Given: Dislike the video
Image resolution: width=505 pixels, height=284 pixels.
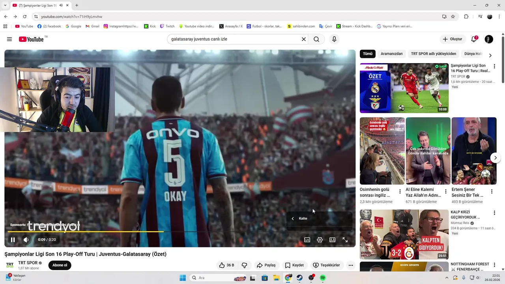Looking at the screenshot, I should (244, 265).
